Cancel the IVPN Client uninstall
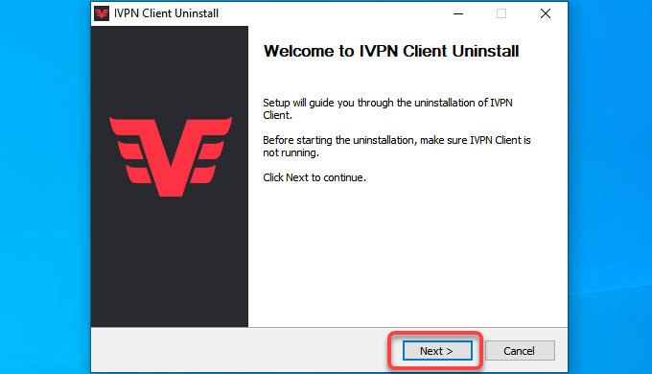The height and width of the screenshot is (374, 652). [x=520, y=351]
